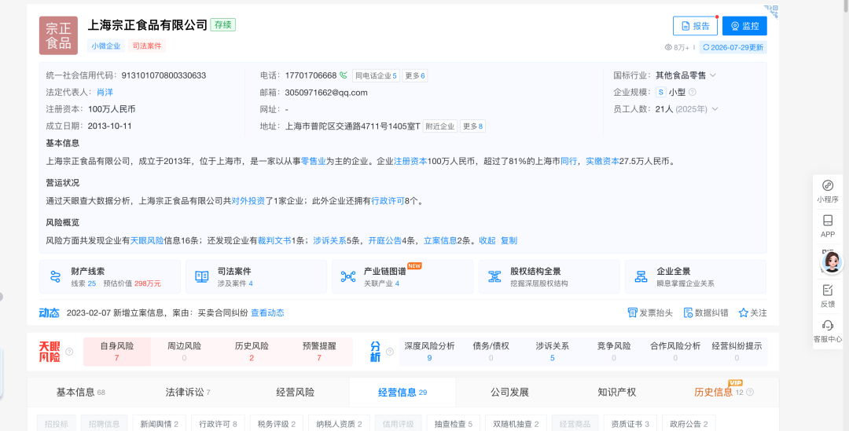Click the 复制 copy link
Viewport: 849px width, 431px height.
click(509, 241)
